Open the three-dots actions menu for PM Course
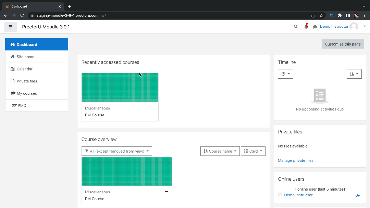Image resolution: width=370 pixels, height=208 pixels. point(166,192)
